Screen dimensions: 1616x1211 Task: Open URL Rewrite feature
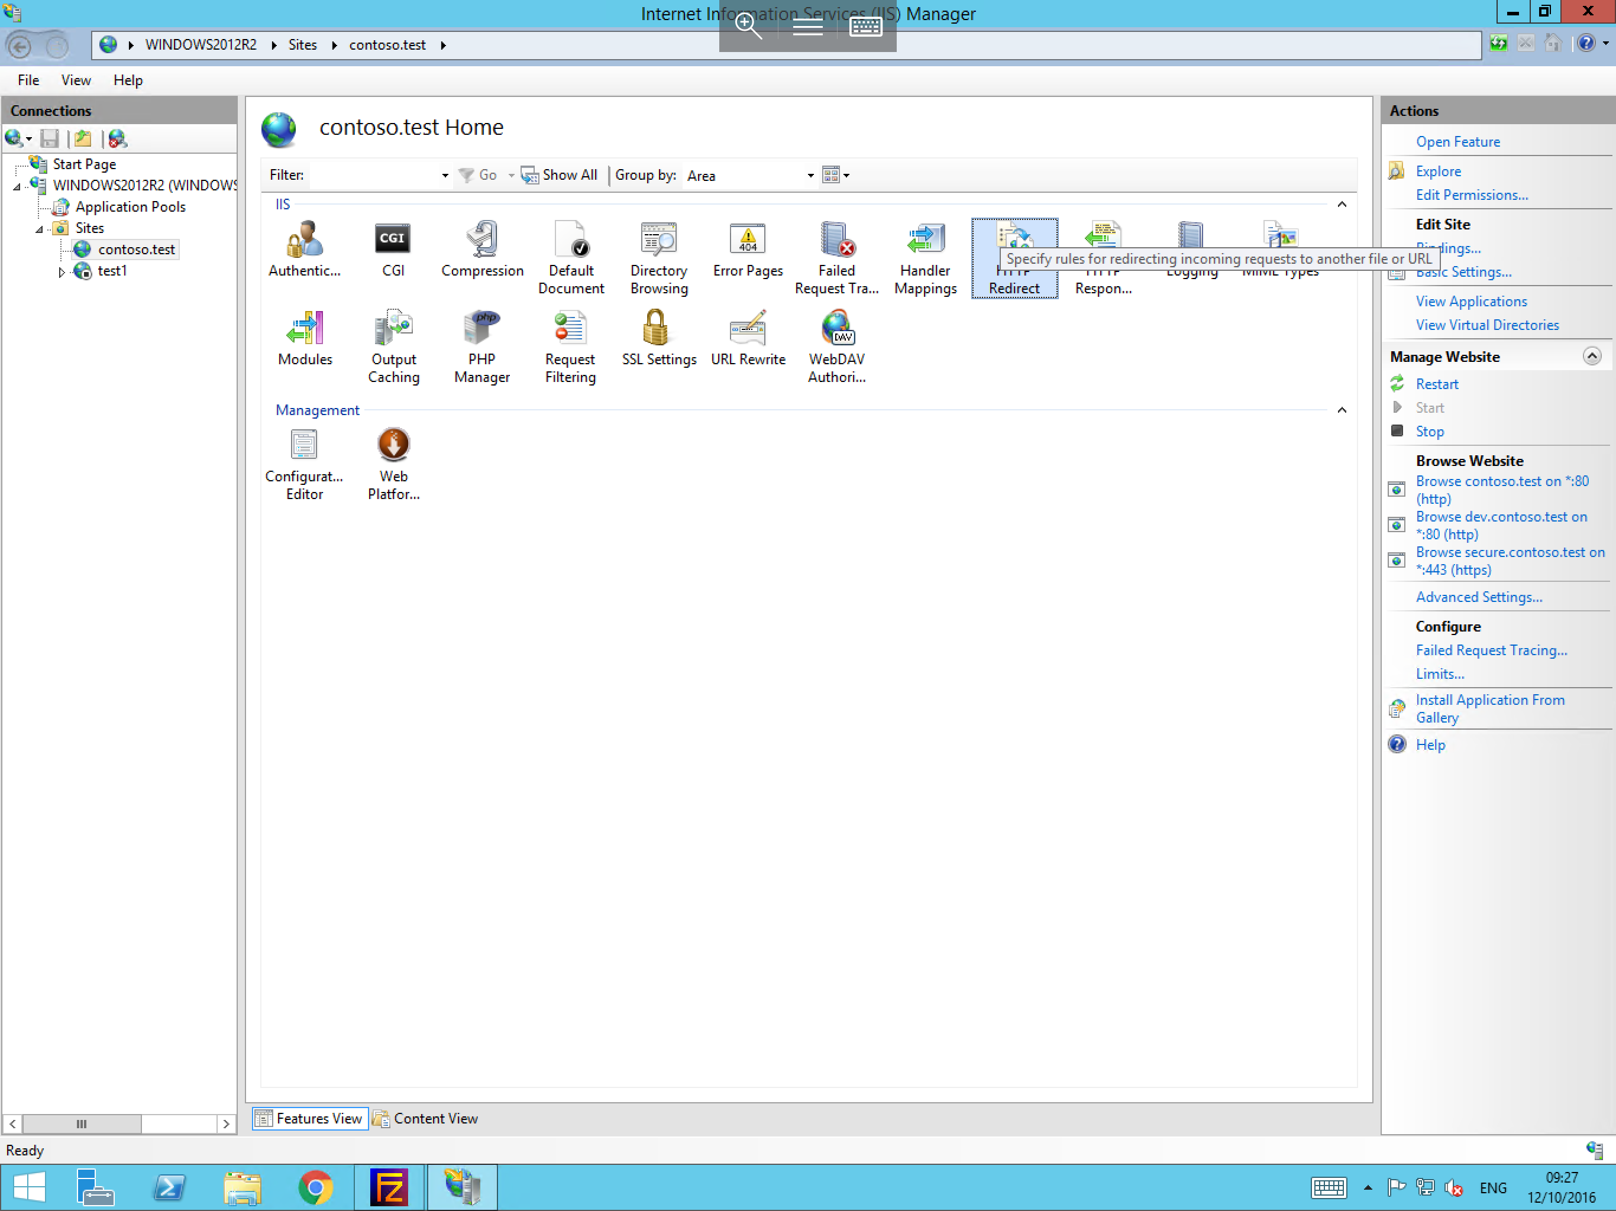point(748,338)
